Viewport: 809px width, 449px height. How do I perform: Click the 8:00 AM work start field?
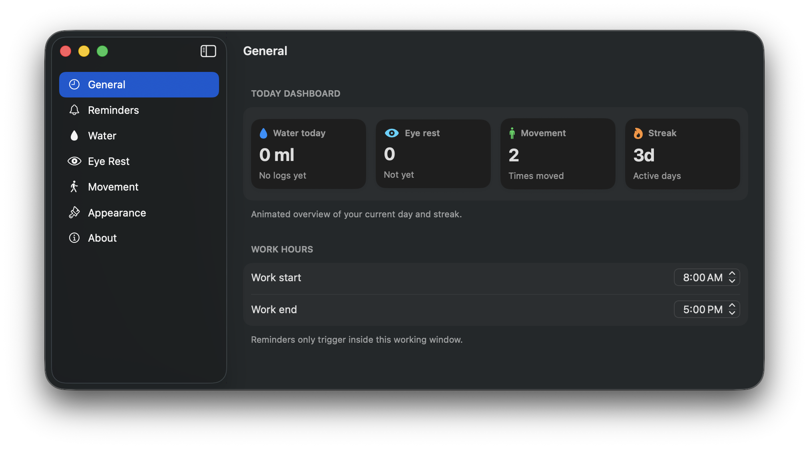(x=702, y=277)
